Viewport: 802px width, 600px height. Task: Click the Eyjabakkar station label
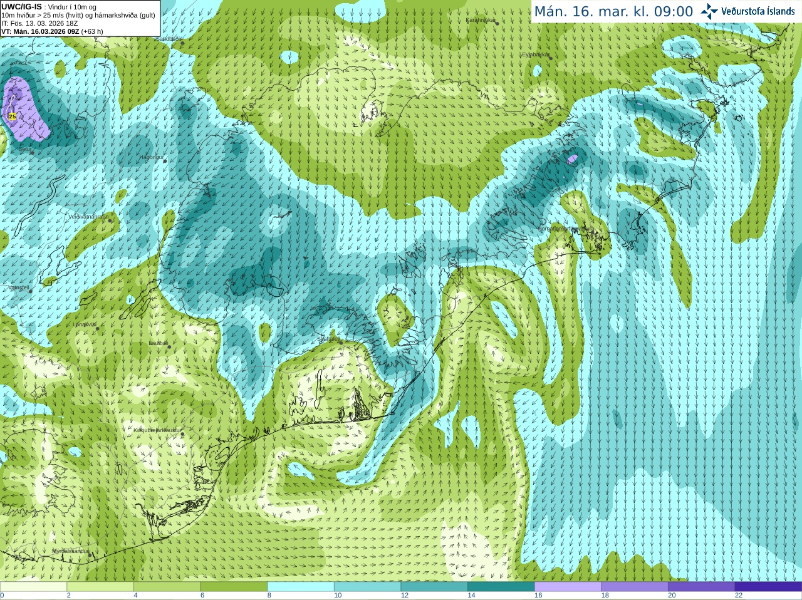tap(535, 54)
